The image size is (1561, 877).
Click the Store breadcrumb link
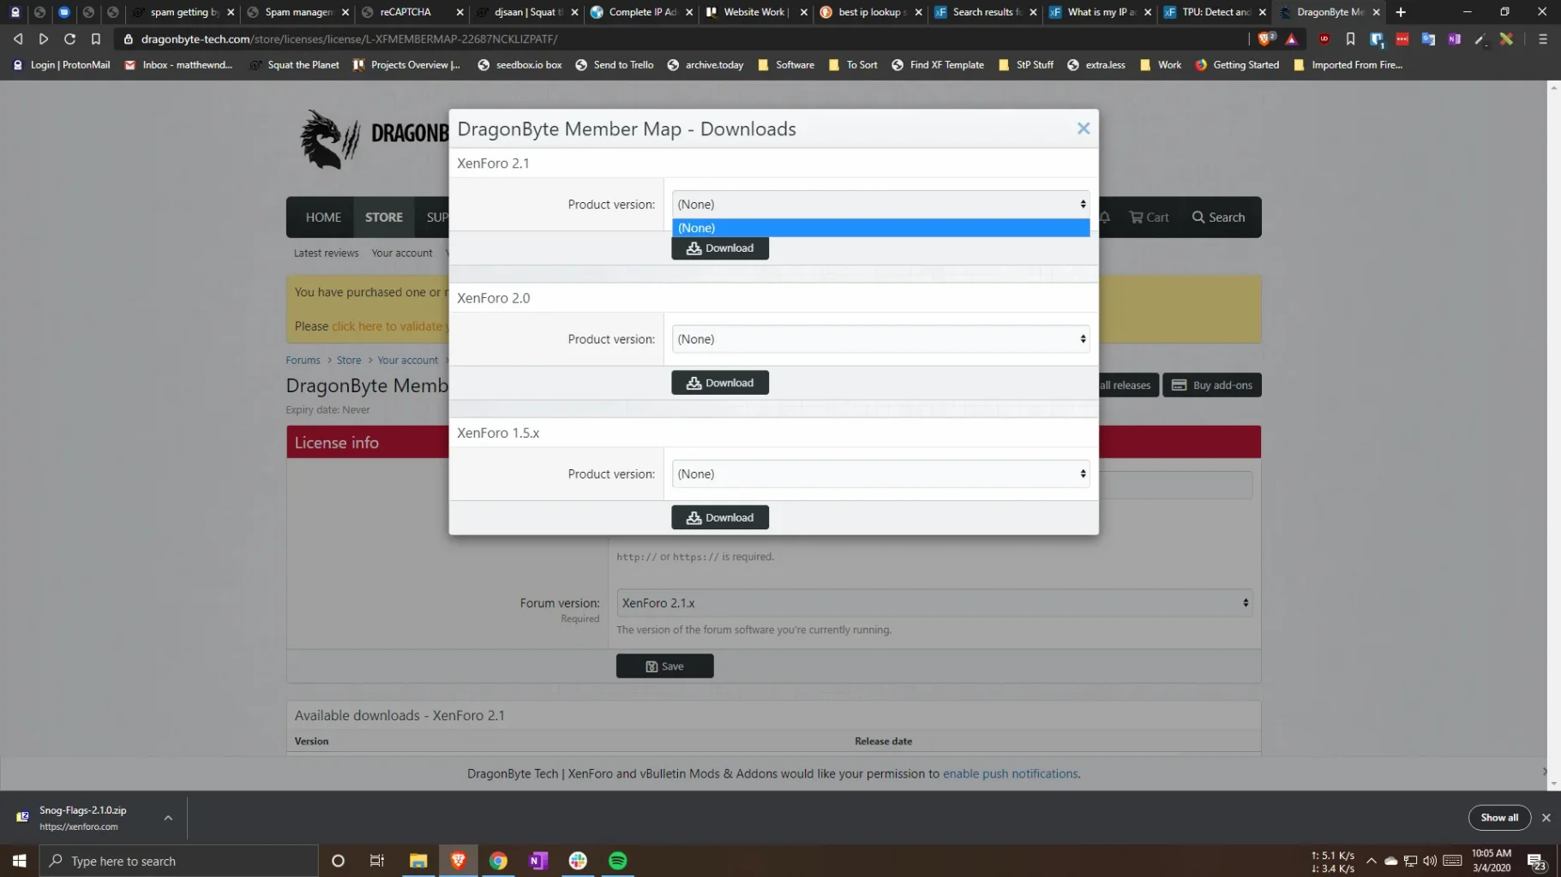pos(349,361)
